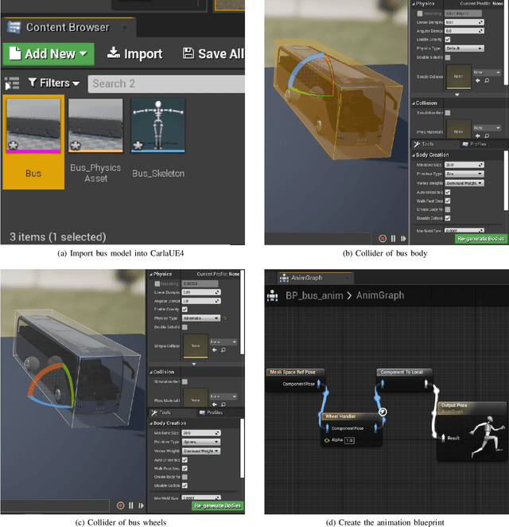
Task: Toggle Walk Past Small checkbox in the Box primitive panel
Action: point(448,201)
